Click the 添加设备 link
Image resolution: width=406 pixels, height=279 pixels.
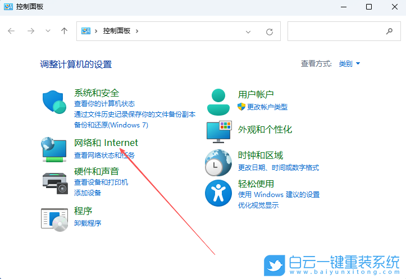(88, 193)
